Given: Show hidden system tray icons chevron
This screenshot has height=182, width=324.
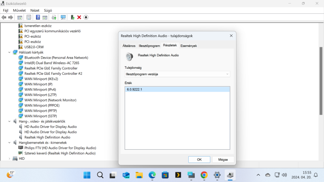Looking at the screenshot, I should pos(258,175).
